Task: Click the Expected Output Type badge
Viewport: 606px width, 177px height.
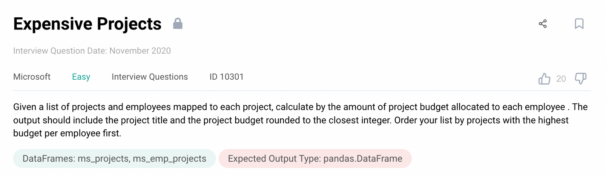Action: point(315,159)
